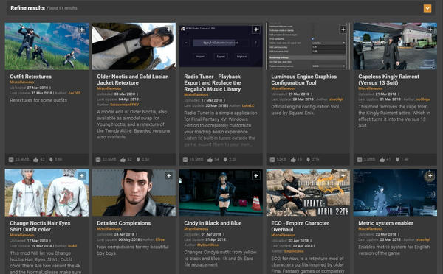Click the file size icon on Radio Tuner card
Image resolution: width=443 pixels, height=274 pixels.
[185, 160]
